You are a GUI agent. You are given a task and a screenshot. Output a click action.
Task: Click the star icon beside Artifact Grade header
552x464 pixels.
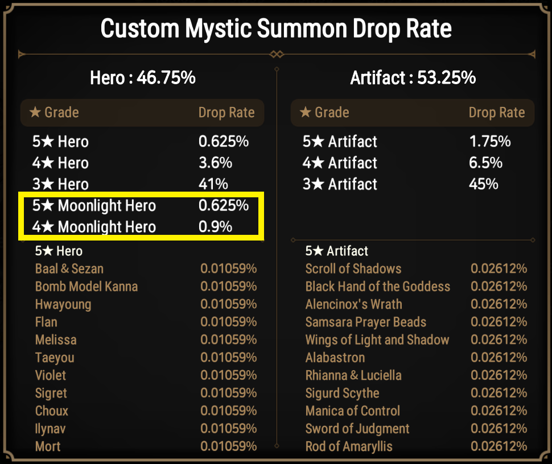click(306, 112)
